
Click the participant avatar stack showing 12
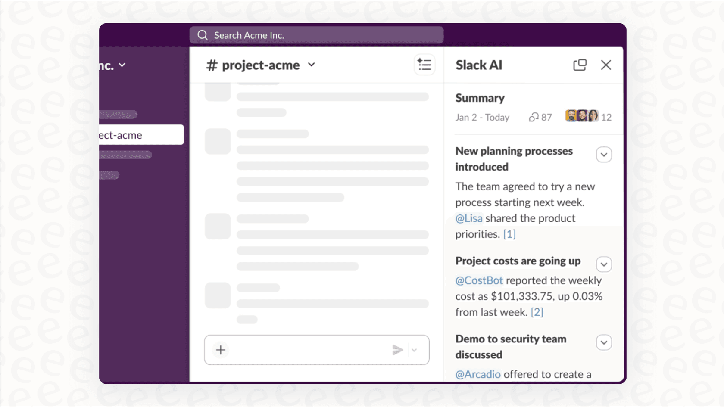click(x=583, y=115)
